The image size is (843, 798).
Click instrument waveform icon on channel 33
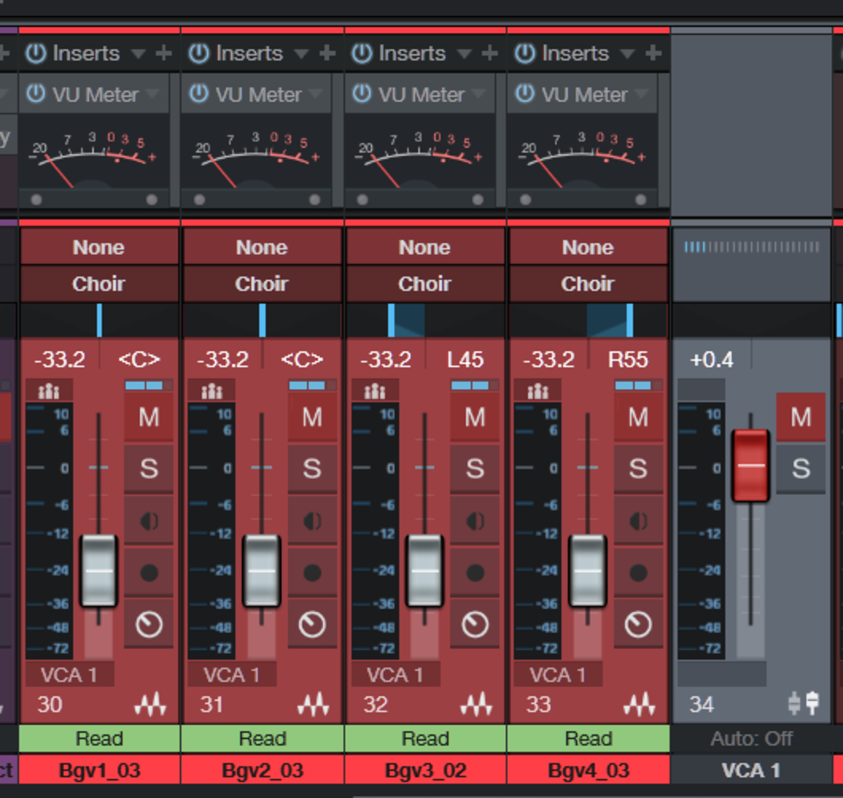point(639,704)
